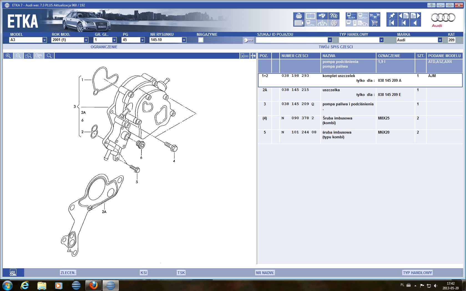Select row 5 śruba imbusowa M6X20
Screen dimensions: 466x291
click(360, 137)
